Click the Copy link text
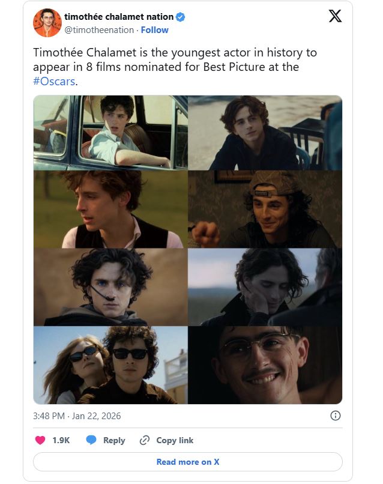Viewport: 383px width, 484px height. click(175, 440)
